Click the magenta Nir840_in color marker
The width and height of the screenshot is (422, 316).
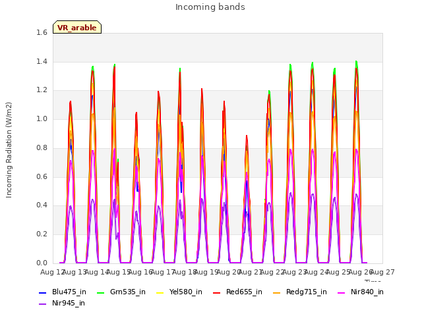click(342, 292)
